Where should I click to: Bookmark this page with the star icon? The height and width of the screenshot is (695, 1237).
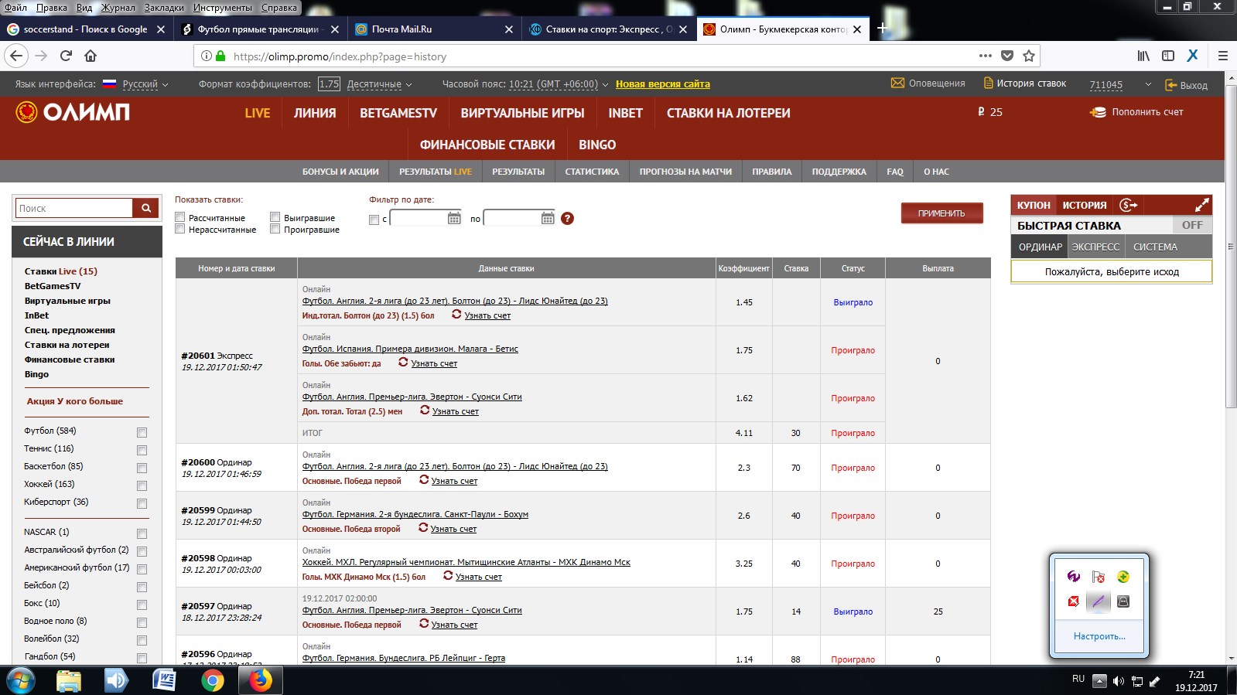[x=1028, y=56]
